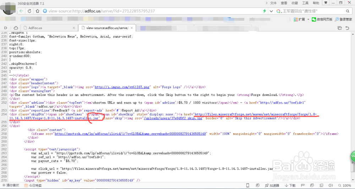Click the status bar icon next to 加速器 on the left

pyautogui.click(x=258, y=185)
